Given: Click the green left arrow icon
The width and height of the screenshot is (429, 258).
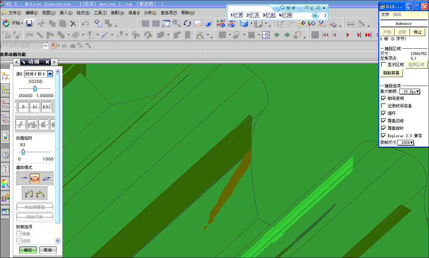Looking at the screenshot, I should tap(276, 35).
